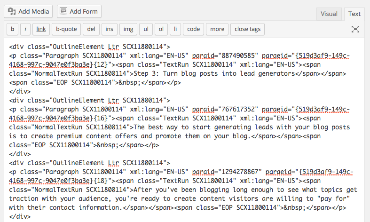Insert code tag with code button
The image size is (370, 222).
tap(194, 29)
